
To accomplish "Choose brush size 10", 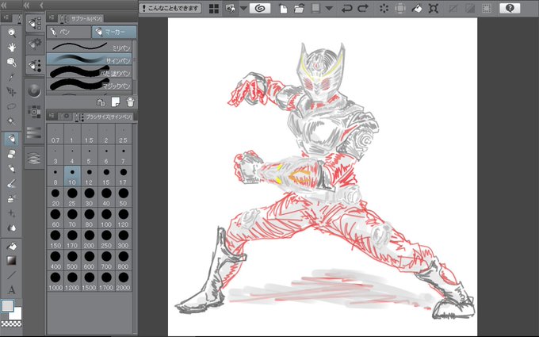I will pos(72,176).
